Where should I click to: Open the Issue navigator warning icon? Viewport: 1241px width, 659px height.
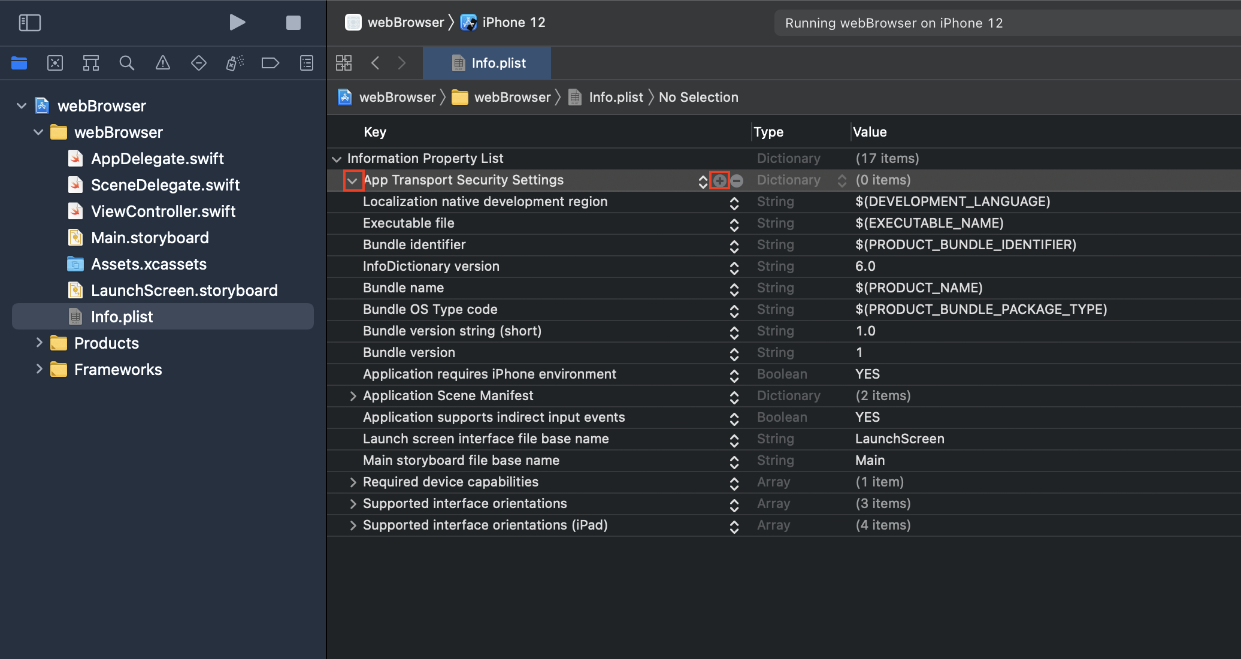point(162,63)
